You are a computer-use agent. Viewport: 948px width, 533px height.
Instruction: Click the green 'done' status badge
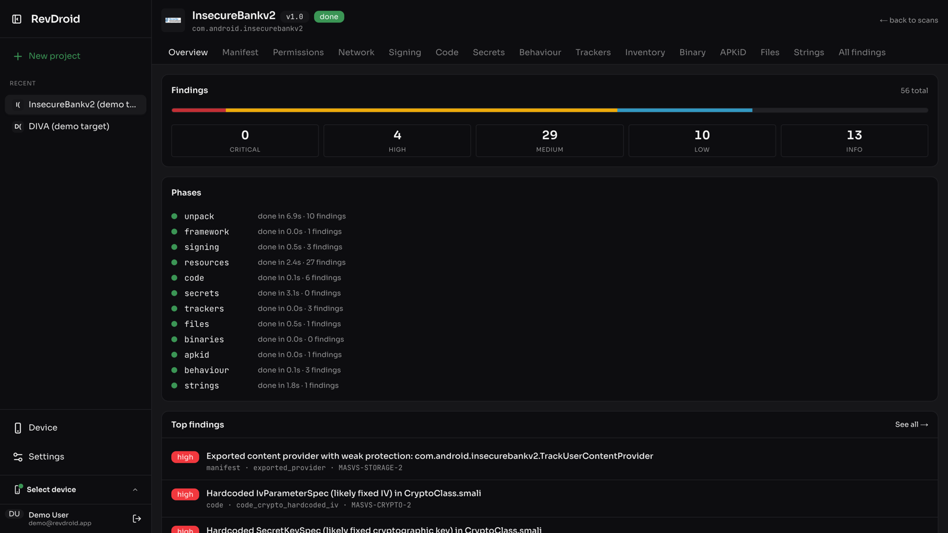[329, 17]
